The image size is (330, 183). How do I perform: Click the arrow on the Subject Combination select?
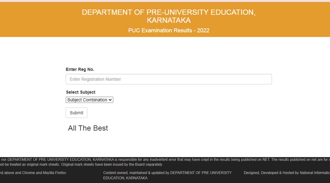click(110, 100)
